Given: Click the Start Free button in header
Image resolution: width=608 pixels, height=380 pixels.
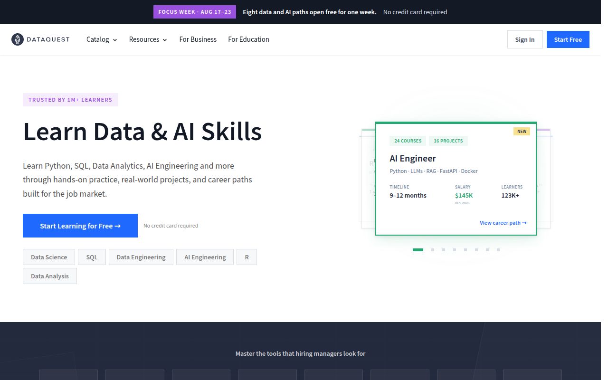Looking at the screenshot, I should [568, 39].
